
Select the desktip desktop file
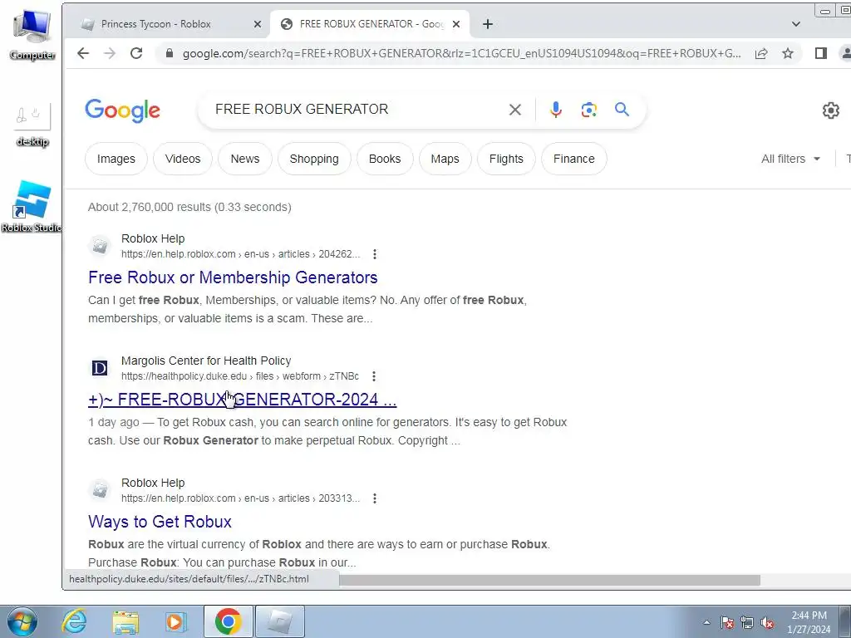(32, 125)
